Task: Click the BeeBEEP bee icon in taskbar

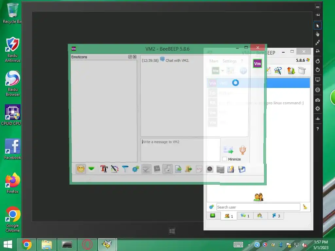Action: click(x=107, y=244)
